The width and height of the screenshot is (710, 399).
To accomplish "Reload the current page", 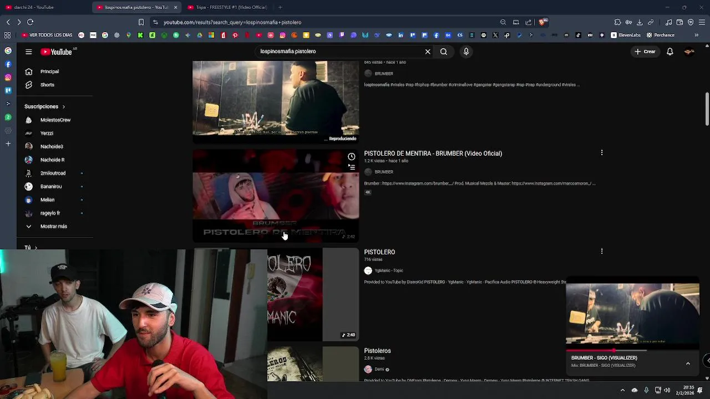I will point(31,22).
